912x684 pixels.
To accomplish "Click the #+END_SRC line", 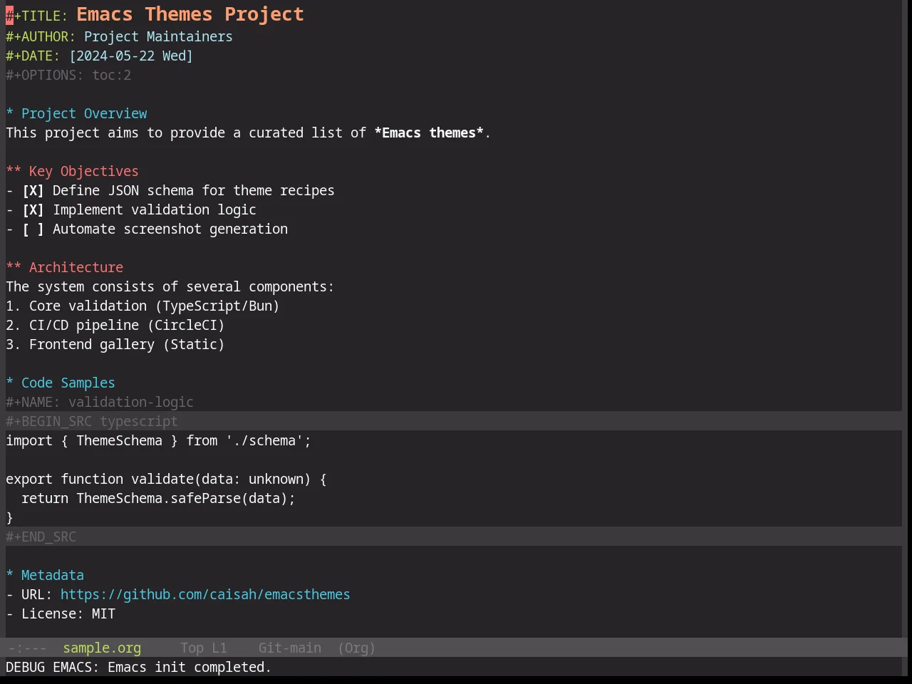I will point(41,537).
